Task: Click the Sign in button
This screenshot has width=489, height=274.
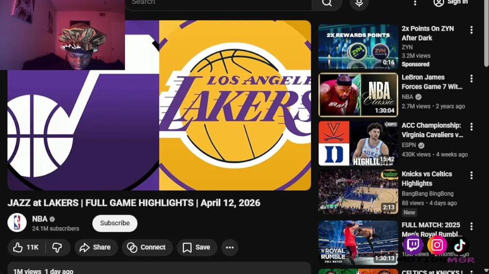Action: point(451,3)
